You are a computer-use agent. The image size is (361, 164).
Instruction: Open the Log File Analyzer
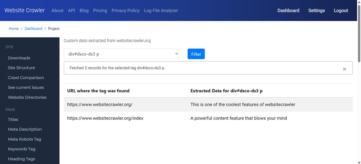[161, 10]
